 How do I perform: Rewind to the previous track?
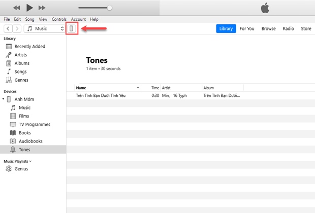tap(17, 8)
